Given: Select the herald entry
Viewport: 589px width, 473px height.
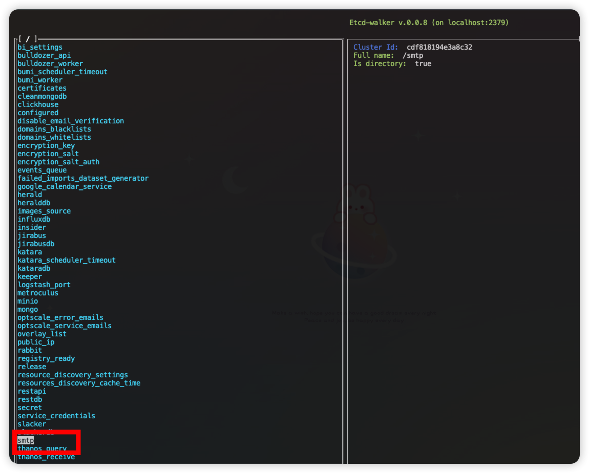Looking at the screenshot, I should coord(30,195).
